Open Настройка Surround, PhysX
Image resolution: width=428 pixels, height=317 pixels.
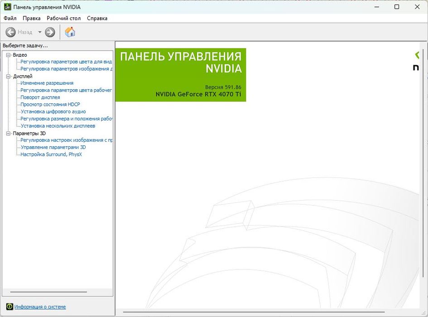pos(51,154)
